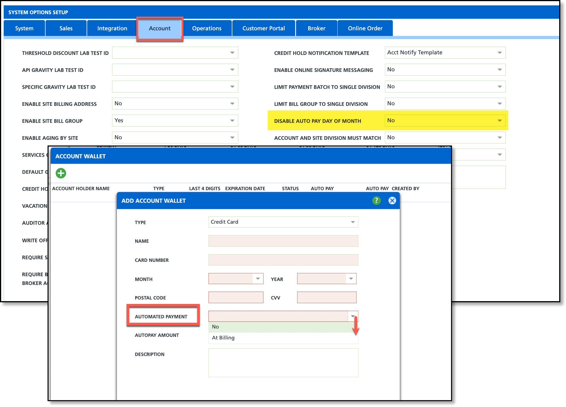Image resolution: width=566 pixels, height=407 pixels.
Task: Click the cardholder Name input field
Action: [x=283, y=241]
